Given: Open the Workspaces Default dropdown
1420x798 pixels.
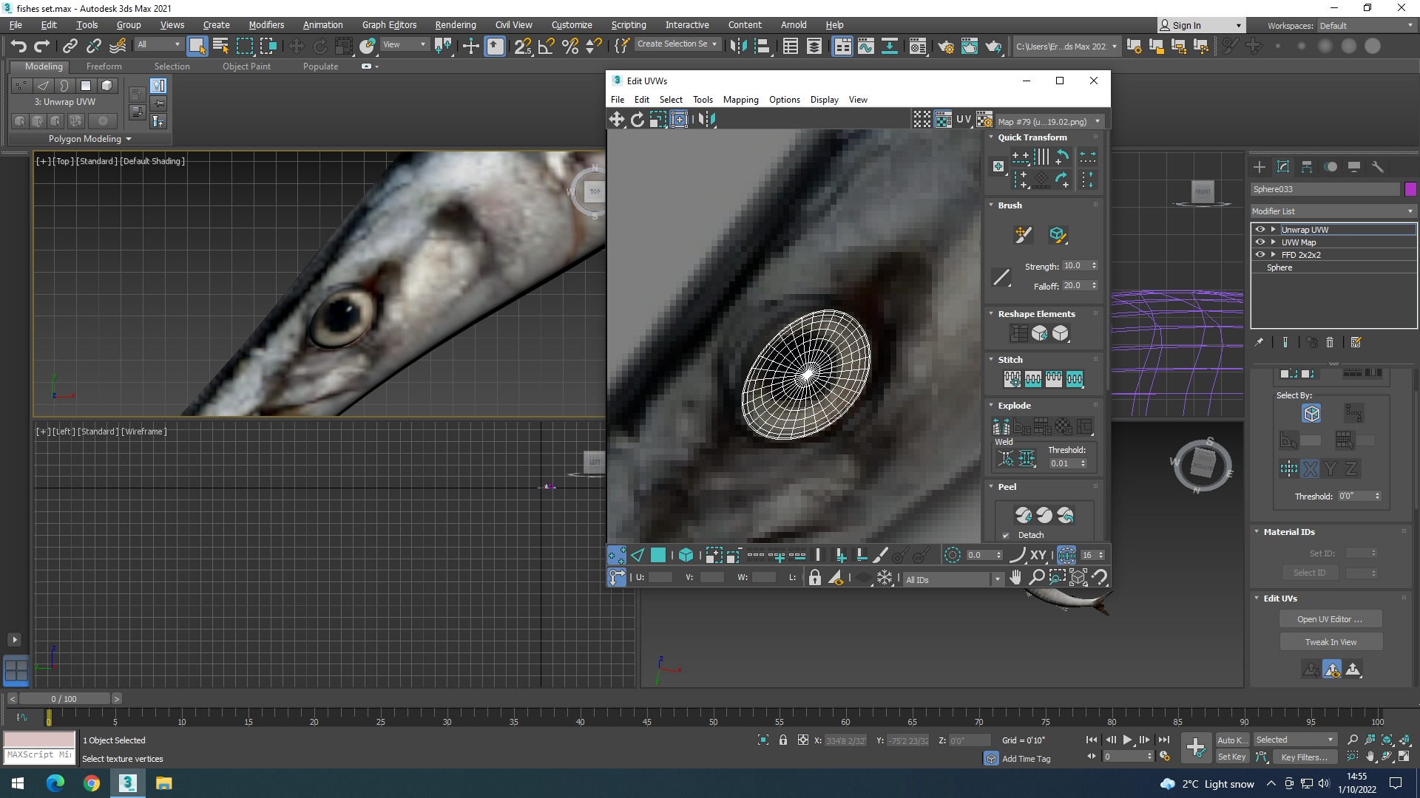Looking at the screenshot, I should [x=1366, y=26].
